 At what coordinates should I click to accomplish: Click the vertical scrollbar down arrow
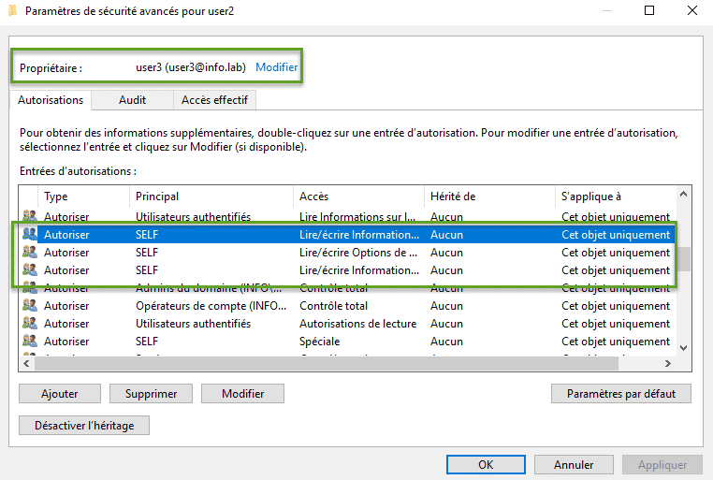[683, 348]
